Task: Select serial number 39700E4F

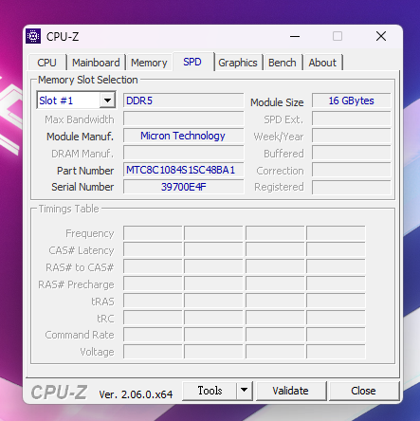Action: click(x=184, y=187)
